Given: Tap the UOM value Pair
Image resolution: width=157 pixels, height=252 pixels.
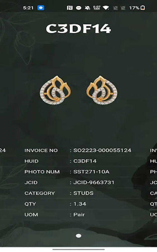Looking at the screenshot, I should 79,214.
